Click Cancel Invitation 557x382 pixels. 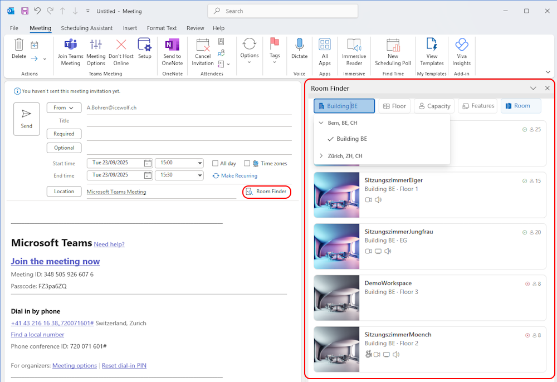point(203,52)
